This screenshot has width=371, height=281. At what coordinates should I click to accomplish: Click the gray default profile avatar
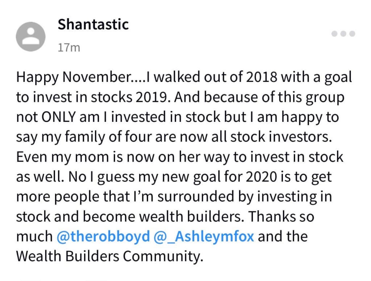click(31, 37)
